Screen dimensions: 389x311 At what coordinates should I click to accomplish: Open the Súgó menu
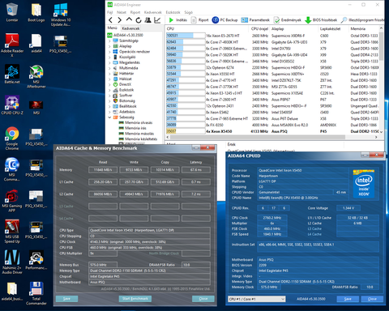[x=189, y=12]
